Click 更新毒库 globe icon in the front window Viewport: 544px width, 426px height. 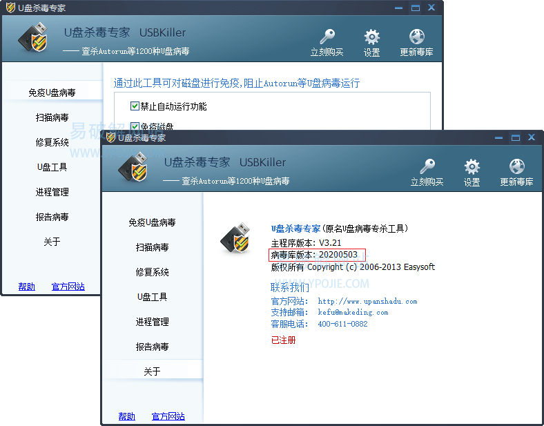pyautogui.click(x=516, y=167)
